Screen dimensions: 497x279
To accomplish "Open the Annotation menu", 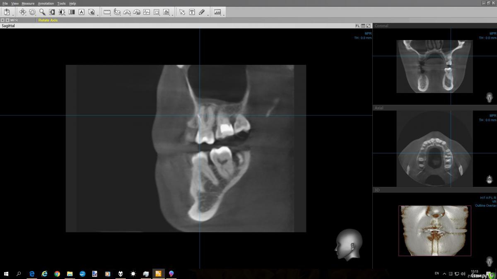I will [x=46, y=3].
